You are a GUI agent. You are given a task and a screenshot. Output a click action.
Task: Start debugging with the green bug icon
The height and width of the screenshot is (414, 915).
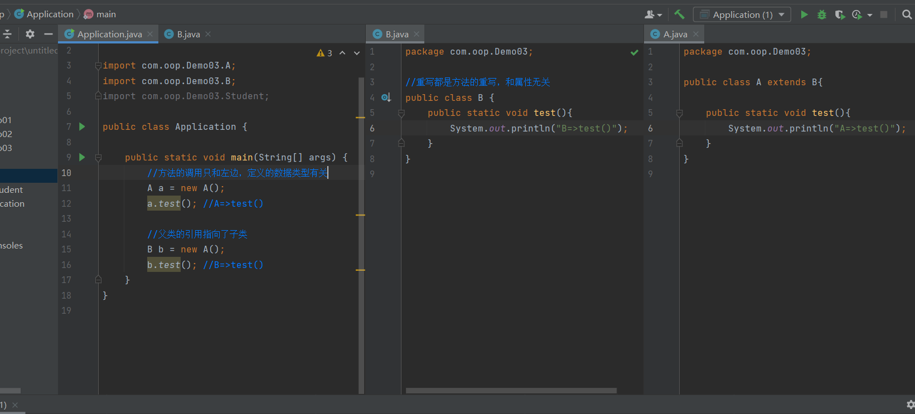(822, 14)
